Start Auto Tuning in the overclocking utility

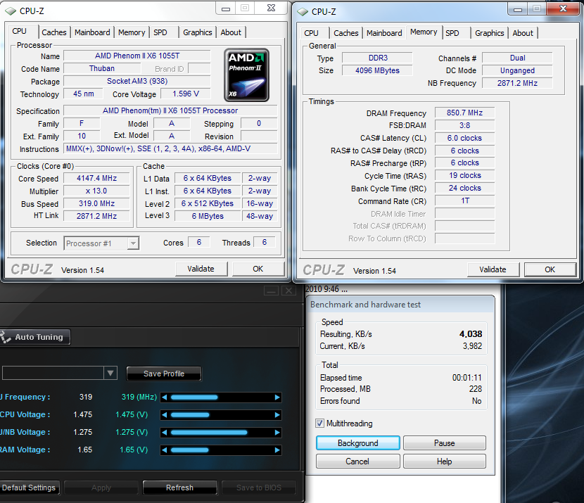click(34, 337)
